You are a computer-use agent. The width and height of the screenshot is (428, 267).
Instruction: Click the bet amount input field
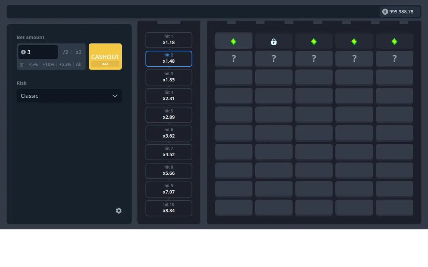pyautogui.click(x=38, y=52)
